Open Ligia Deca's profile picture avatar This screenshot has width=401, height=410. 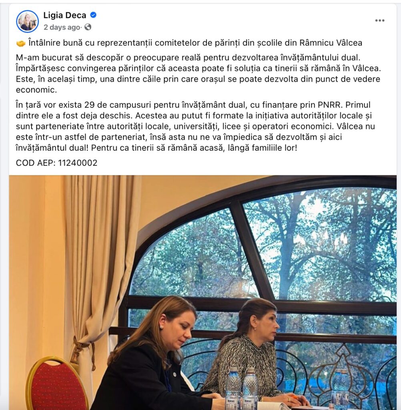(28, 22)
